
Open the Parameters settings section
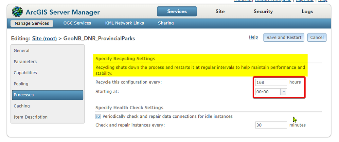[25, 62]
